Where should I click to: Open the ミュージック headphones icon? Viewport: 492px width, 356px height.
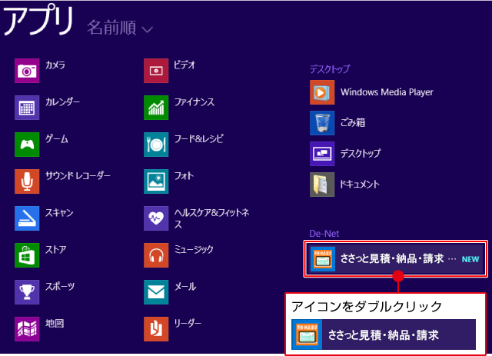pyautogui.click(x=156, y=255)
